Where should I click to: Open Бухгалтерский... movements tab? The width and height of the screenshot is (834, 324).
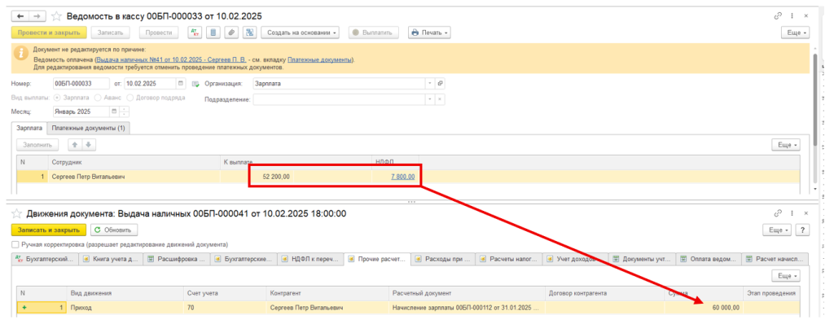(46, 259)
